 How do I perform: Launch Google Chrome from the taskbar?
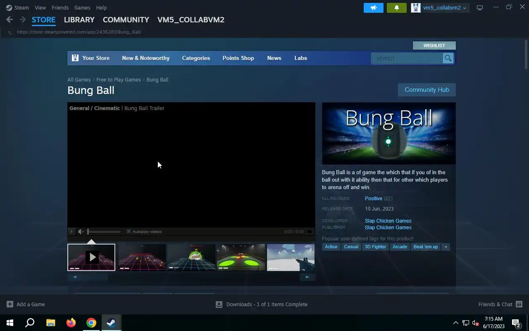click(x=91, y=323)
